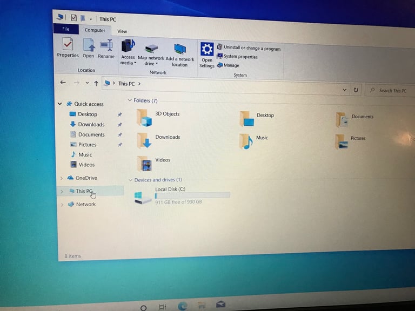Collapse the Folders (7) group
This screenshot has width=415, height=311.
coord(130,100)
